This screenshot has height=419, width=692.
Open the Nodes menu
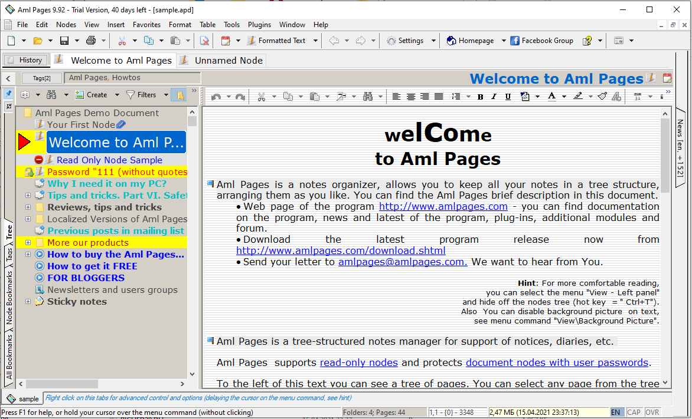[x=66, y=25]
